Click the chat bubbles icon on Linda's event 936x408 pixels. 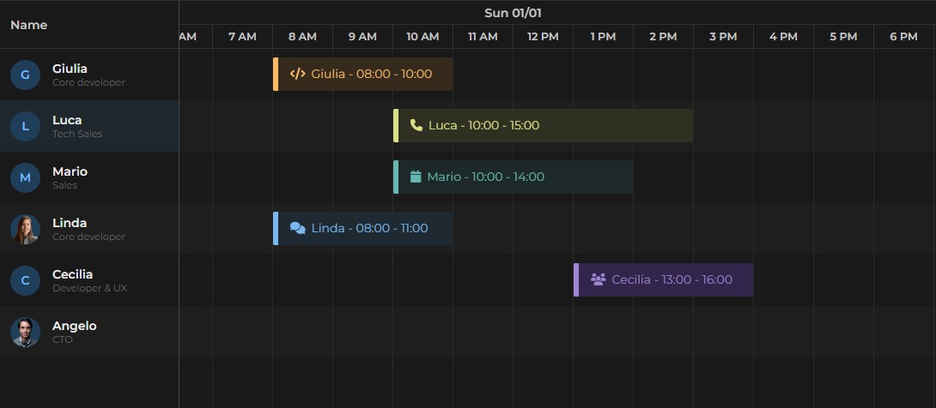tap(298, 228)
